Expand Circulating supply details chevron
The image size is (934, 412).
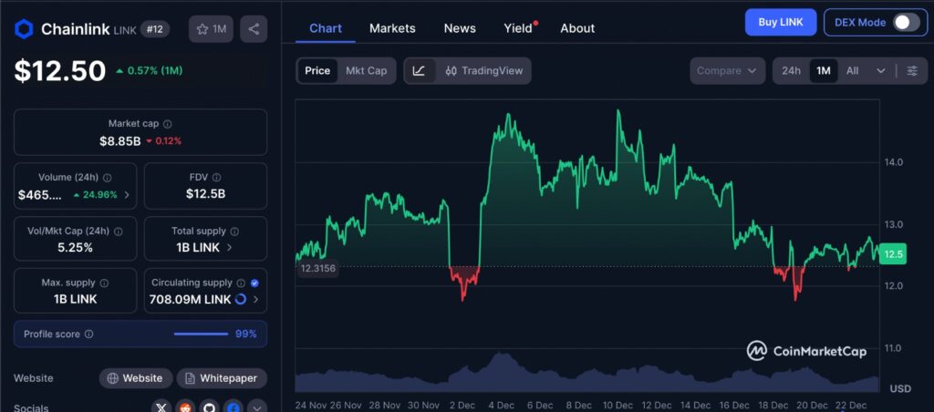tap(256, 300)
